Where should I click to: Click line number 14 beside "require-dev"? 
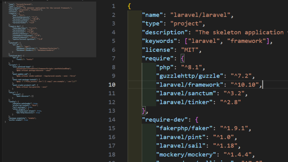(112, 119)
